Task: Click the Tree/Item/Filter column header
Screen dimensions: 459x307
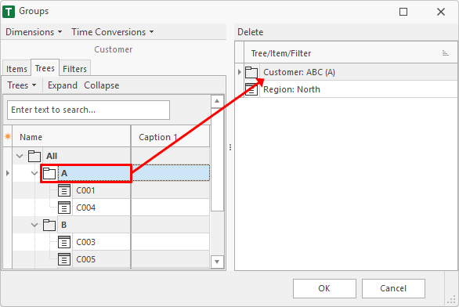Action: pos(350,53)
